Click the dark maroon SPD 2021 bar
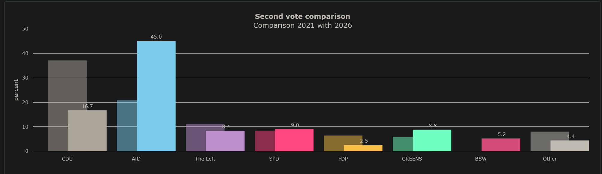The width and height of the screenshot is (602, 174). click(265, 141)
